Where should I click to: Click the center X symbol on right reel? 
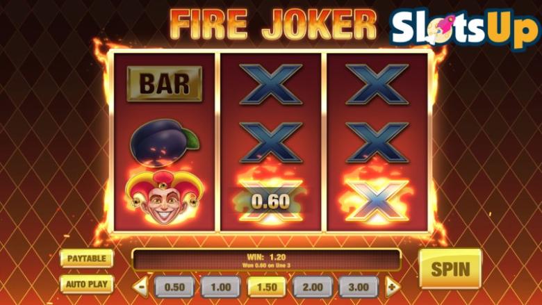[x=377, y=142]
